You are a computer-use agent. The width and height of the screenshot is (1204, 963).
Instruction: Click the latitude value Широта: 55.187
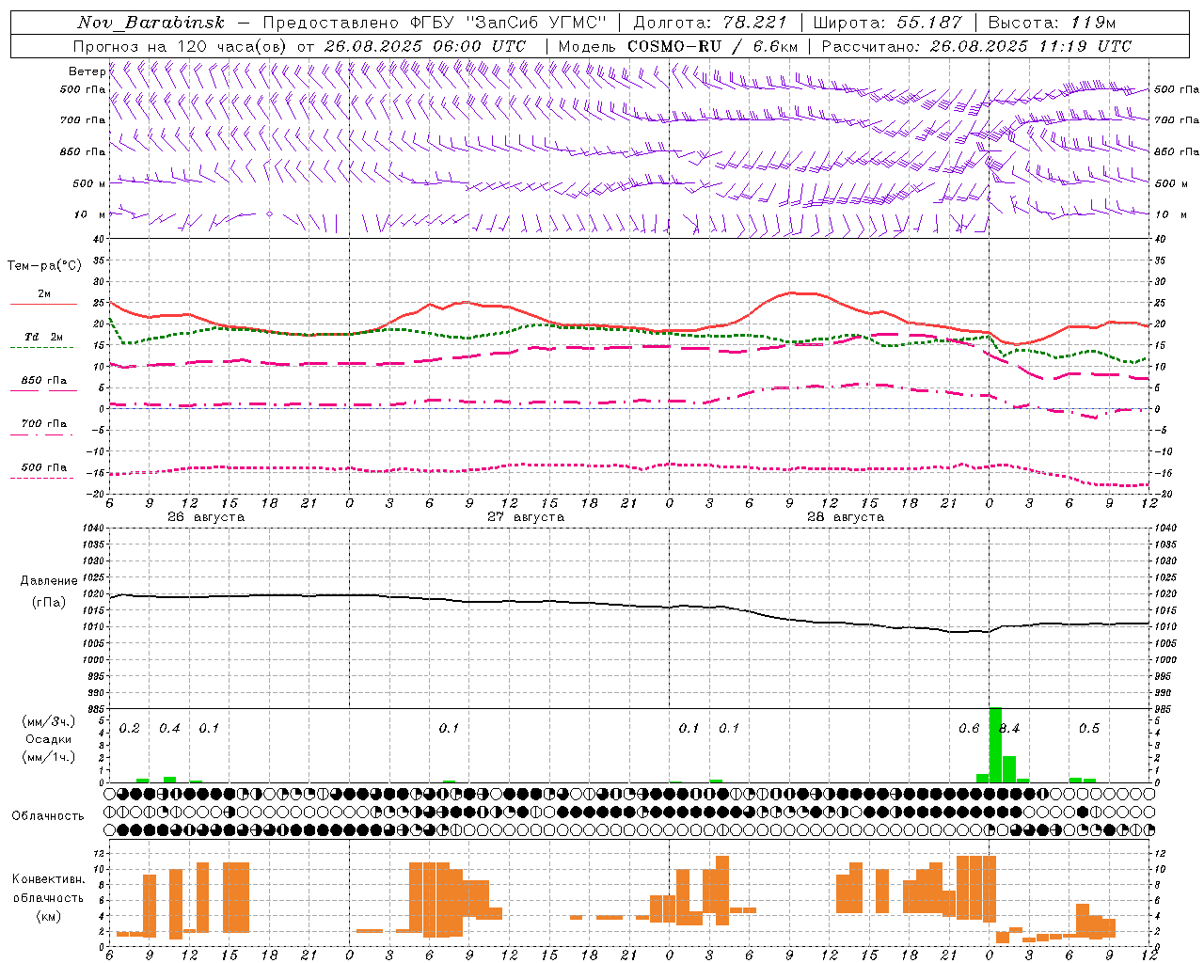(887, 23)
